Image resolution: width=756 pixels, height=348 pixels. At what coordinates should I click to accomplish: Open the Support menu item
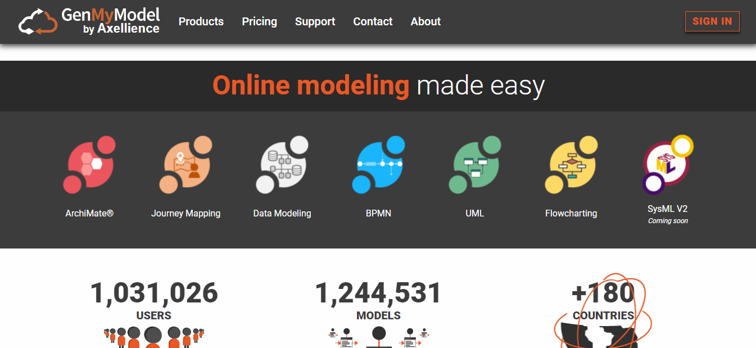315,21
